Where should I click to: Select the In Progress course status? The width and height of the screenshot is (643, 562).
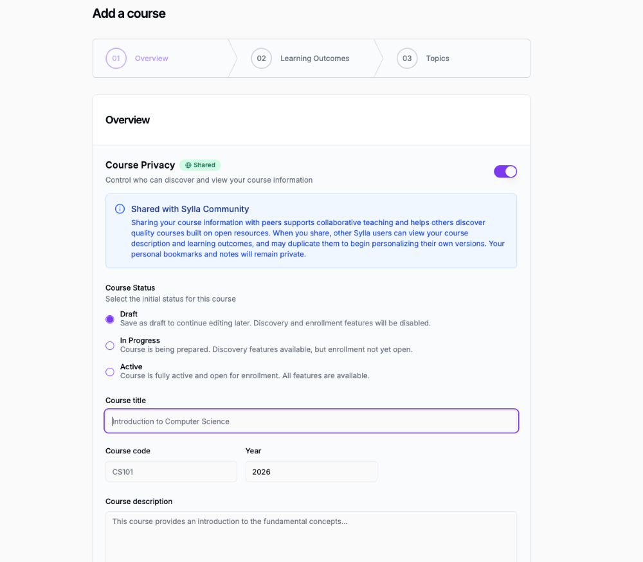coord(109,345)
